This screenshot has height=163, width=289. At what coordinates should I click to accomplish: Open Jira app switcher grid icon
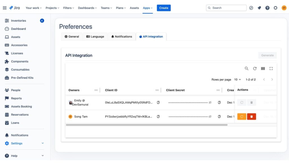pos(5,8)
